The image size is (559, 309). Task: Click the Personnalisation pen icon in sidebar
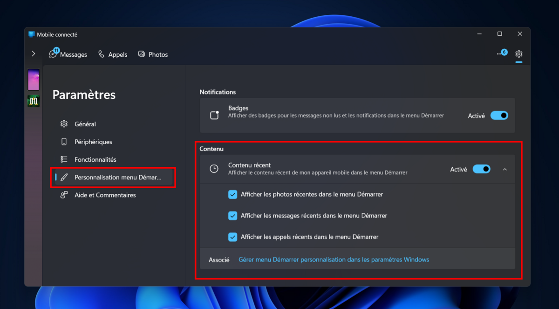(x=64, y=178)
